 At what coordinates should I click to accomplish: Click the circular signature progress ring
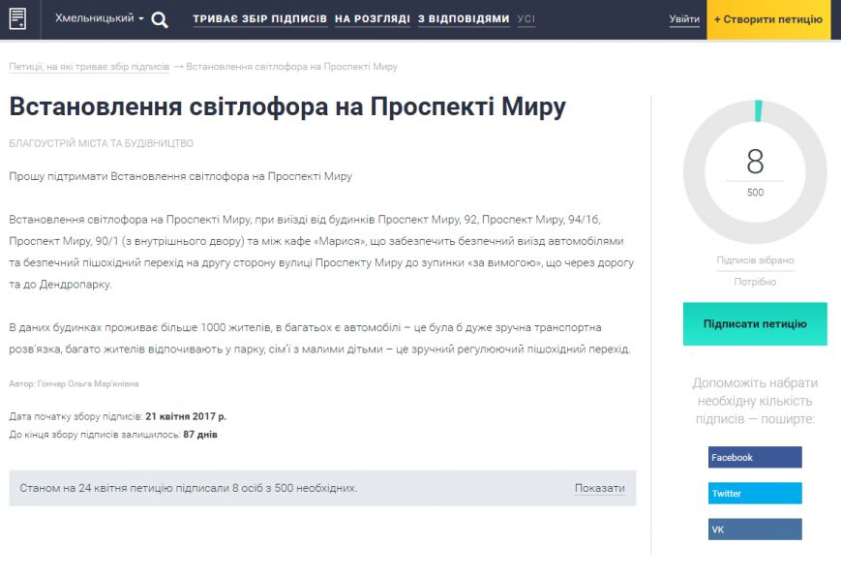pyautogui.click(x=755, y=171)
